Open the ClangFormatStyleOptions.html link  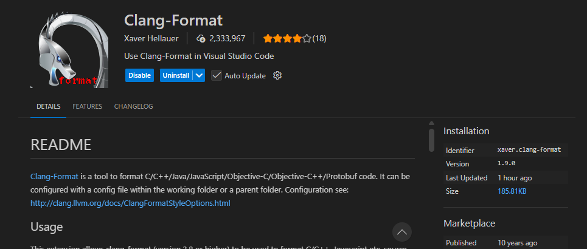coord(130,203)
